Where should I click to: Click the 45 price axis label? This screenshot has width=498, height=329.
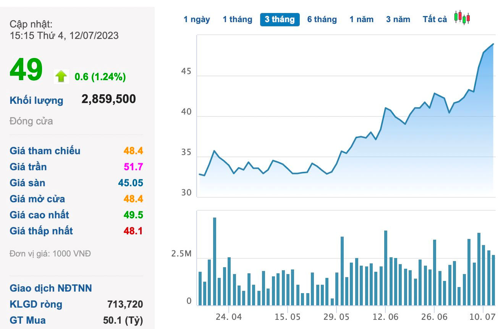click(186, 71)
